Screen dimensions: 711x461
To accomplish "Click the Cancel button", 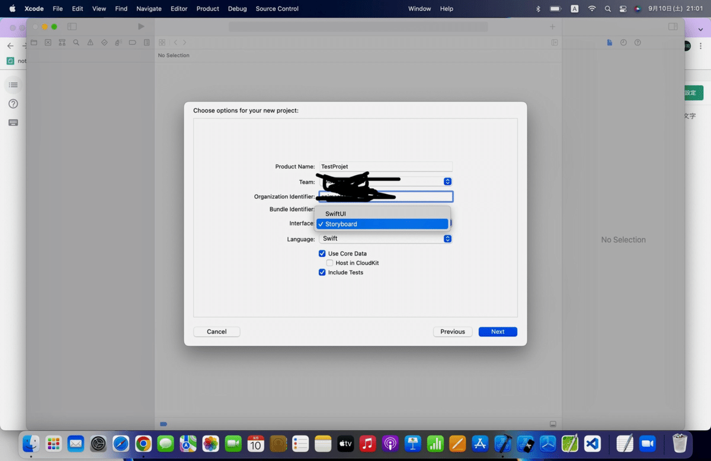I will 217,331.
